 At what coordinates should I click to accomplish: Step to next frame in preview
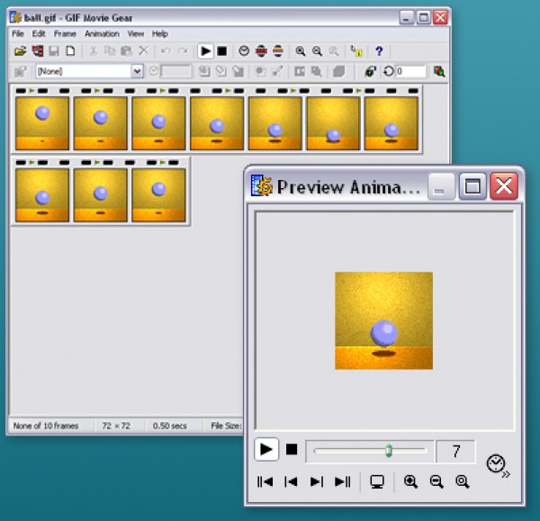point(317,482)
